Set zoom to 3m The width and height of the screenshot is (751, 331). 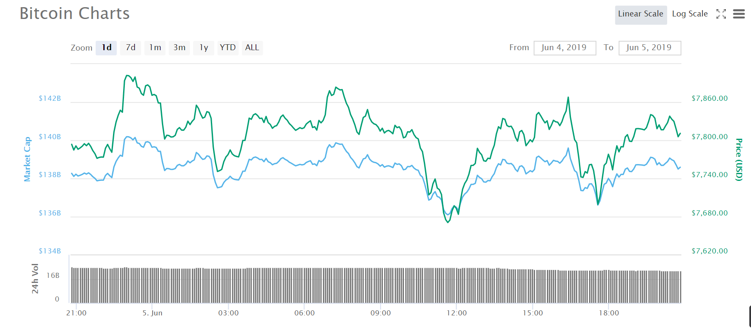pyautogui.click(x=179, y=48)
